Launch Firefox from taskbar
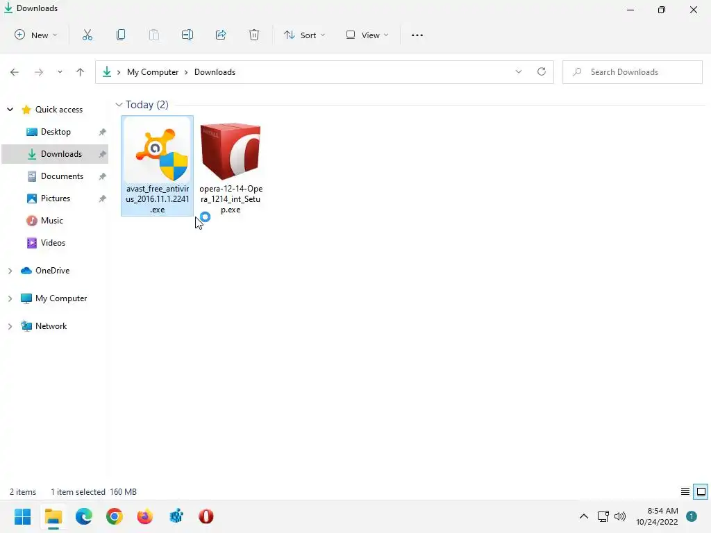The image size is (711, 533). click(145, 516)
